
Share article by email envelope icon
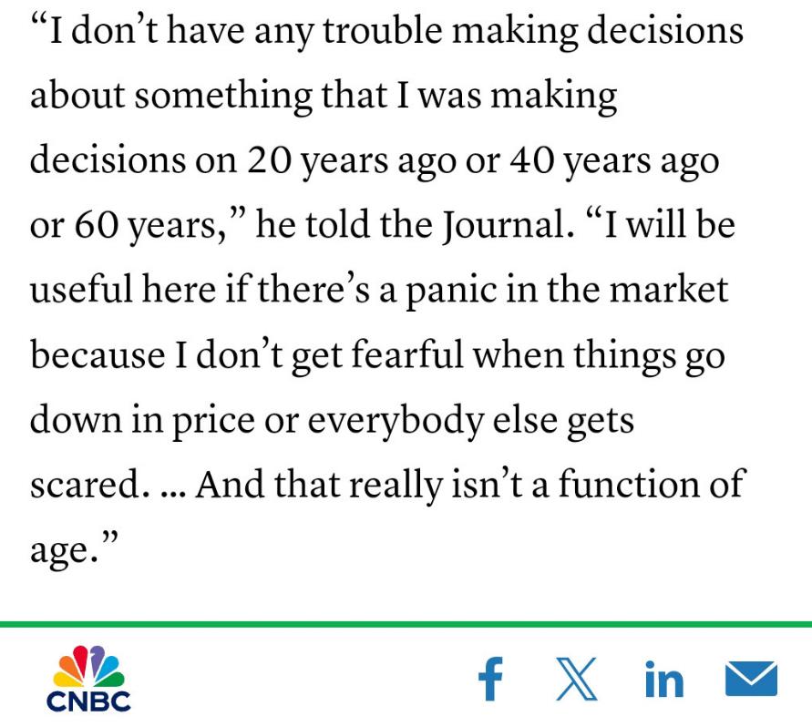[752, 679]
